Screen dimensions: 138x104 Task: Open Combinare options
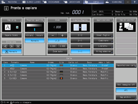point(103,41)
